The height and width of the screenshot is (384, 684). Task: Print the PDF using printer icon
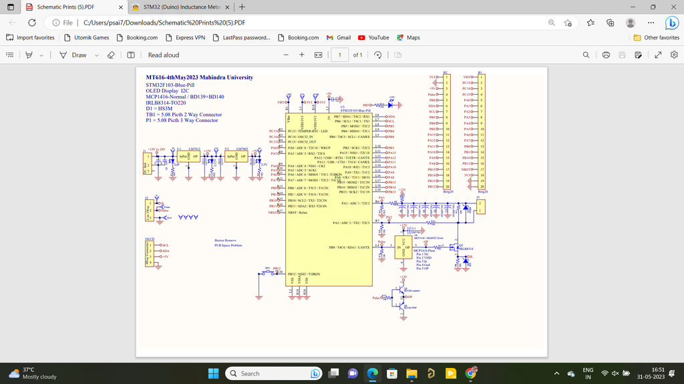[606, 55]
